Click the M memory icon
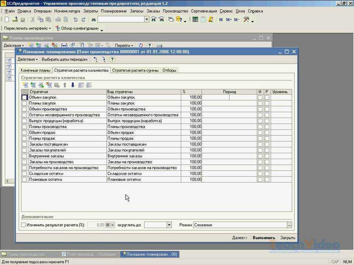The width and height of the screenshot is (354, 265). click(x=221, y=20)
